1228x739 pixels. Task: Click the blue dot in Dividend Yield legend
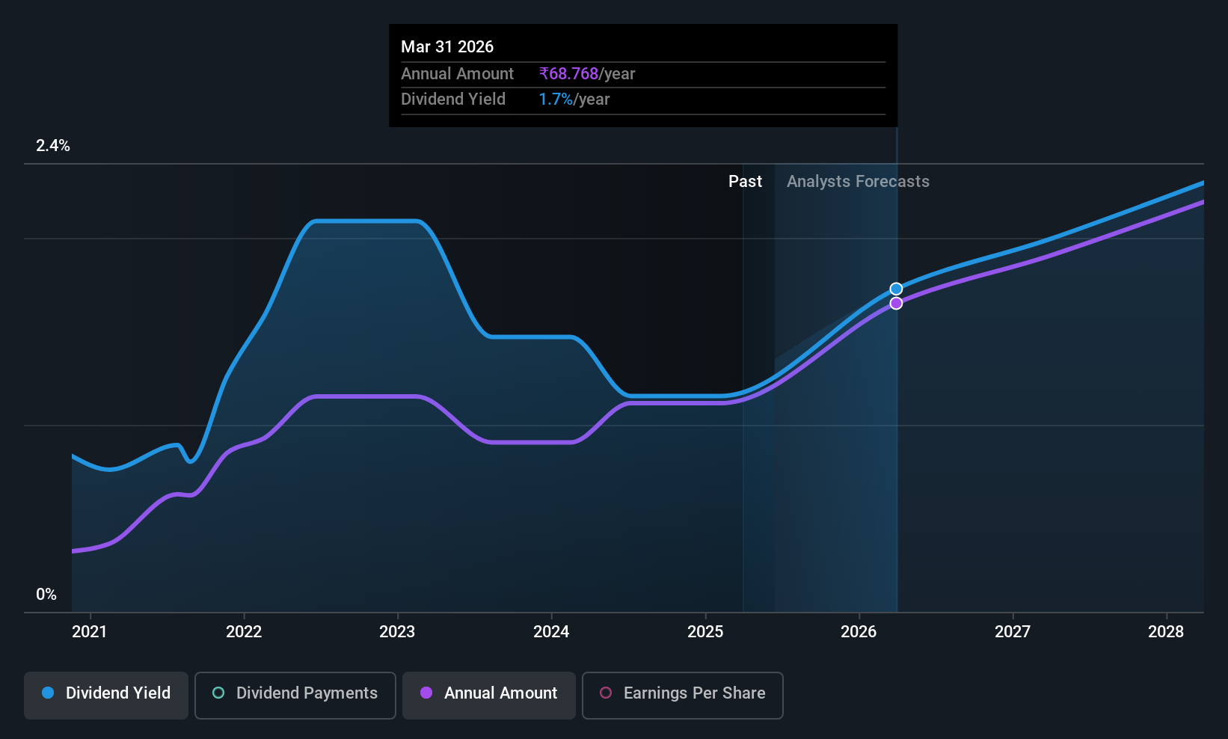point(48,693)
